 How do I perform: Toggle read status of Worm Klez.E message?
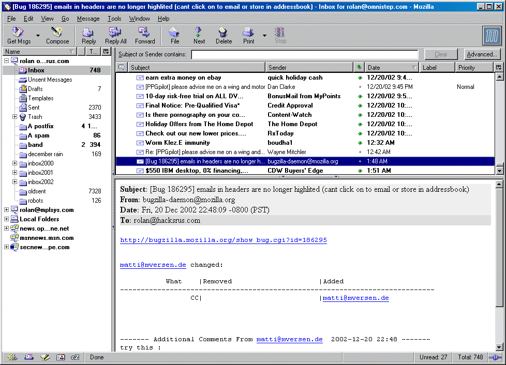pos(360,143)
